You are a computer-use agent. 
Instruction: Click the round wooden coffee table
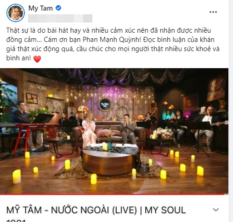108,161
